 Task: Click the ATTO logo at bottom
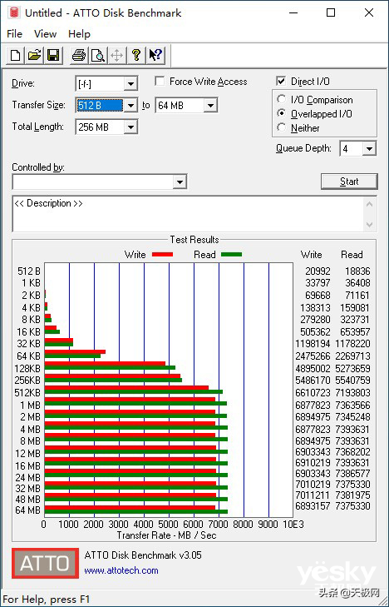(45, 563)
